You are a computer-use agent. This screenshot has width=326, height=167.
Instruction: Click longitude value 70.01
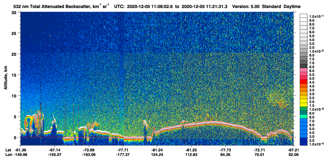[x=260, y=154]
